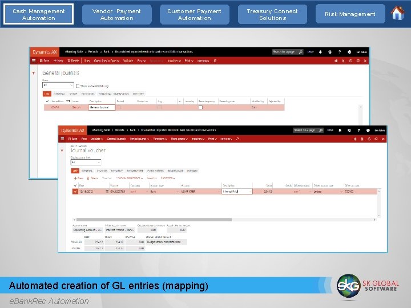Select LIST tab in General journals
The image size is (411, 308).
point(47,94)
